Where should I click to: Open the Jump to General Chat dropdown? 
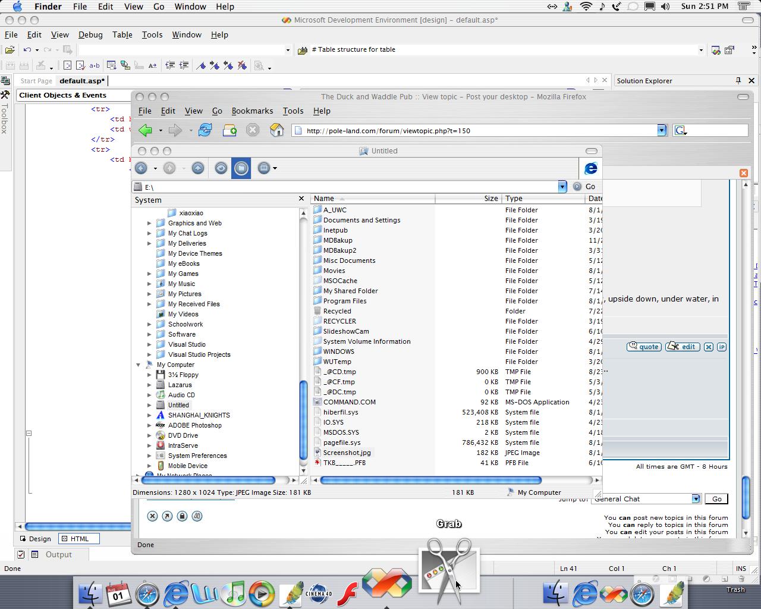click(696, 499)
